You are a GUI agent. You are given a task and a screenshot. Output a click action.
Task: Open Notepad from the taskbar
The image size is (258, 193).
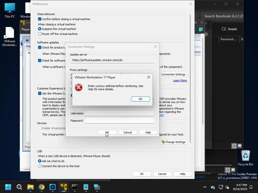click(x=86, y=187)
